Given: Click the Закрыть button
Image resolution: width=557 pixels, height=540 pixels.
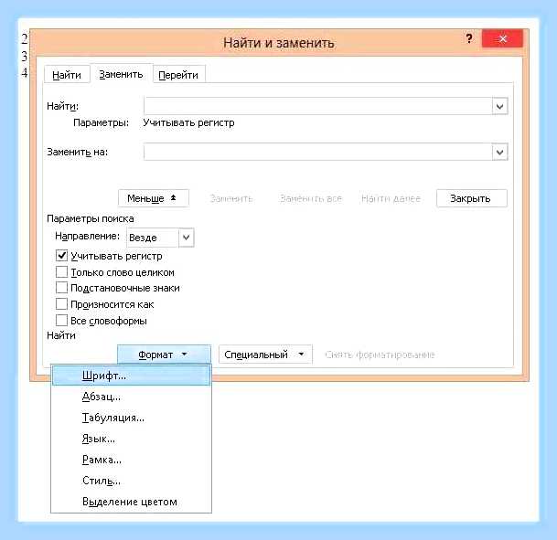Looking at the screenshot, I should [x=471, y=198].
